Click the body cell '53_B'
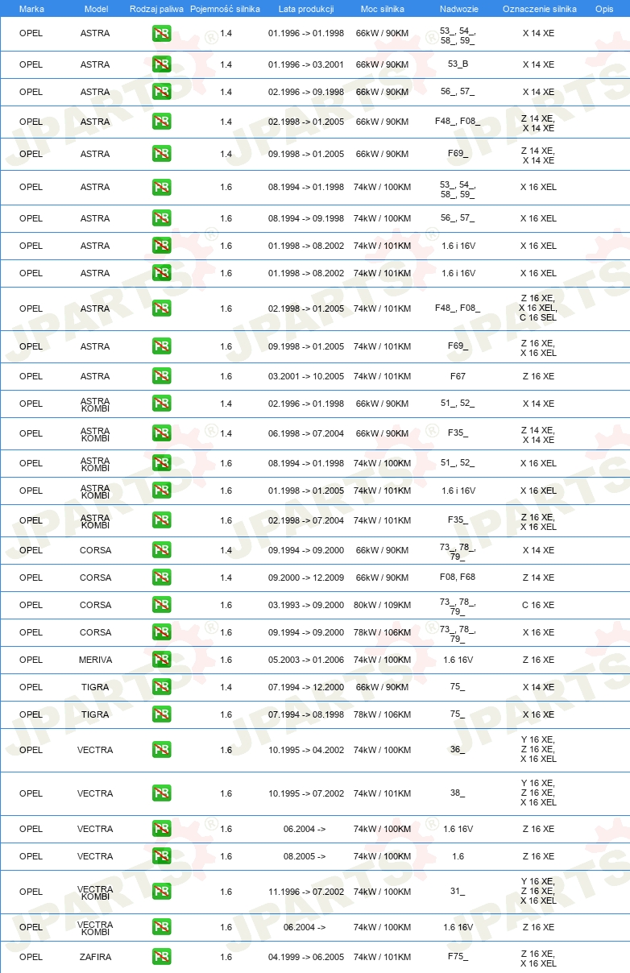 [458, 64]
